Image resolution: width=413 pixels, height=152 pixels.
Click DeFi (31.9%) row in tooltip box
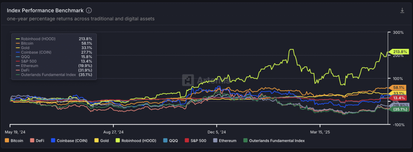[54, 70]
